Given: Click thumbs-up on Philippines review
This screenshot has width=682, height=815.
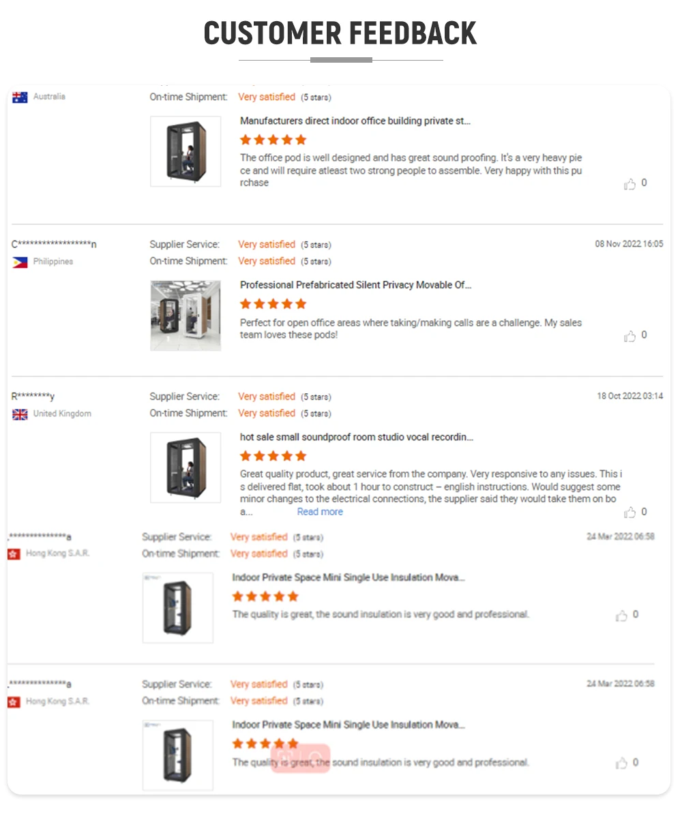Looking at the screenshot, I should 629,336.
